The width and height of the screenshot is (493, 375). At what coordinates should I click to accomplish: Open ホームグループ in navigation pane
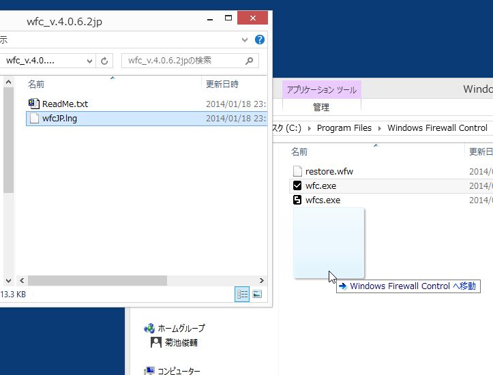(181, 328)
